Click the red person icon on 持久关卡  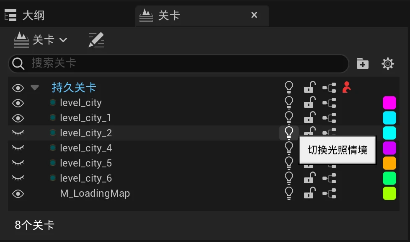(346, 87)
